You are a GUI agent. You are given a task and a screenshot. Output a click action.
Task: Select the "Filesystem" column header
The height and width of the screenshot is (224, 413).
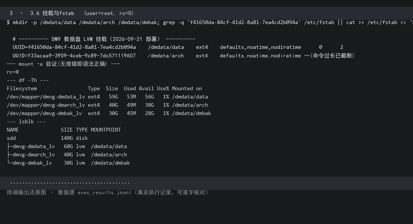pyautogui.click(x=22, y=89)
